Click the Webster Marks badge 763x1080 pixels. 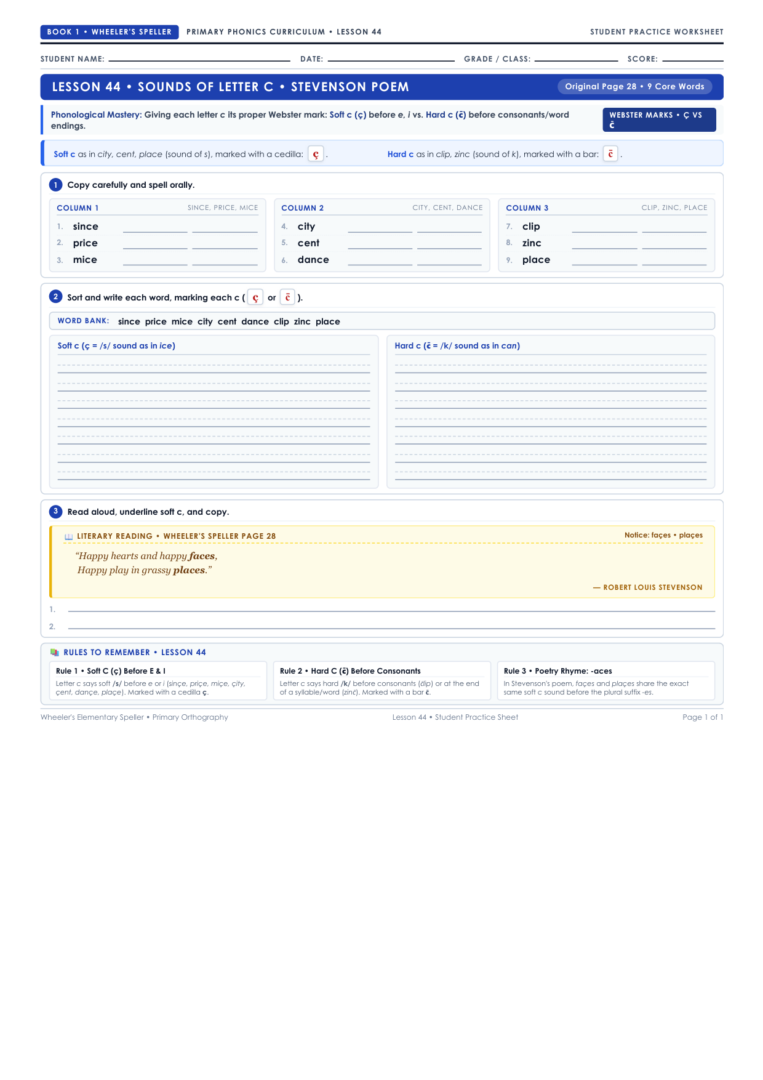[660, 119]
